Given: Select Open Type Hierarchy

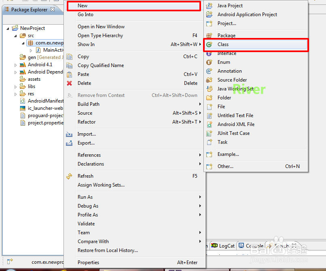Looking at the screenshot, I should [135, 36].
